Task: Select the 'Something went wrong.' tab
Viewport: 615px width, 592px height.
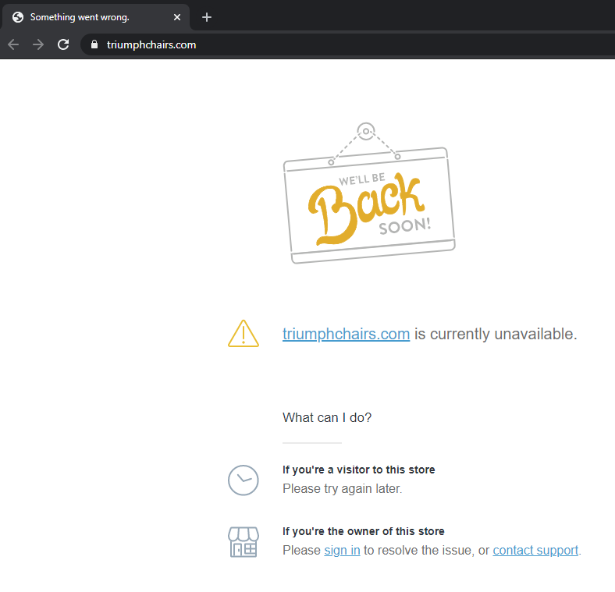Action: tap(96, 17)
